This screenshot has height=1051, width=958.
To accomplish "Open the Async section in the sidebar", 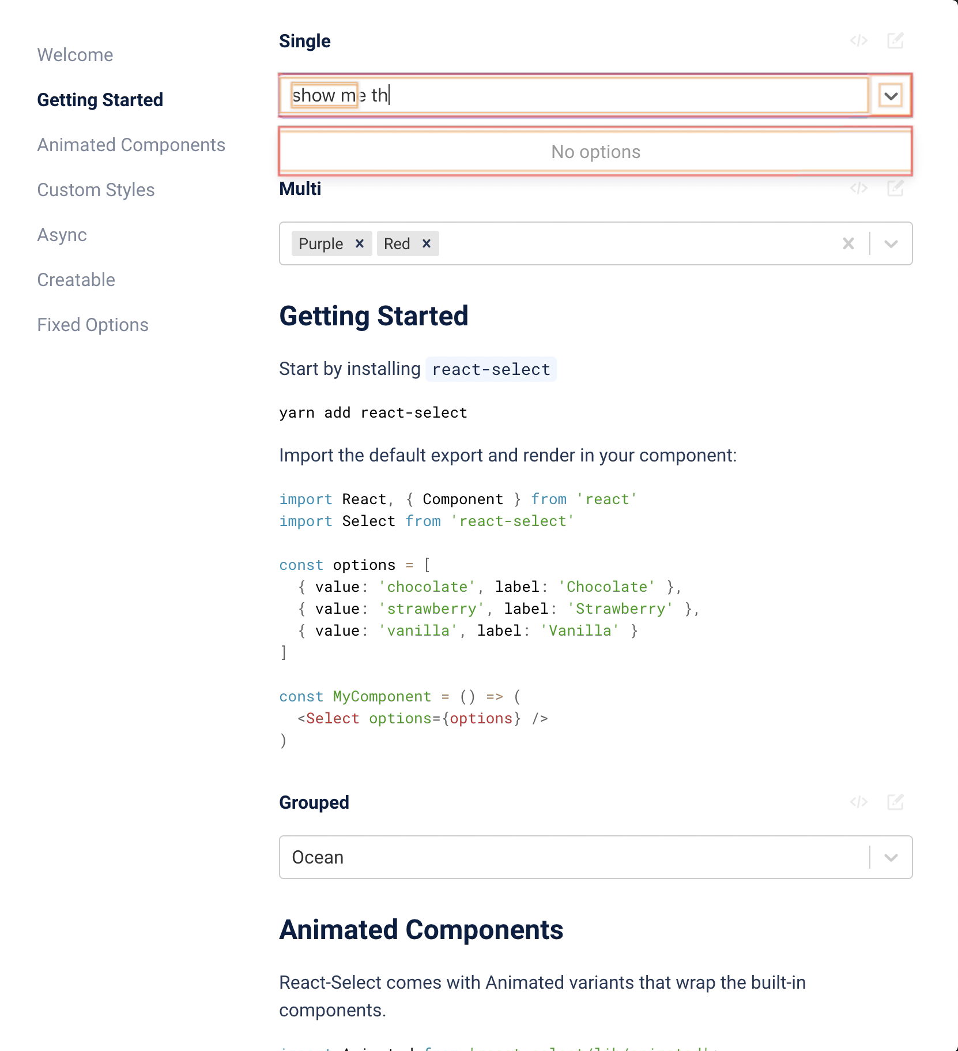I will [62, 235].
